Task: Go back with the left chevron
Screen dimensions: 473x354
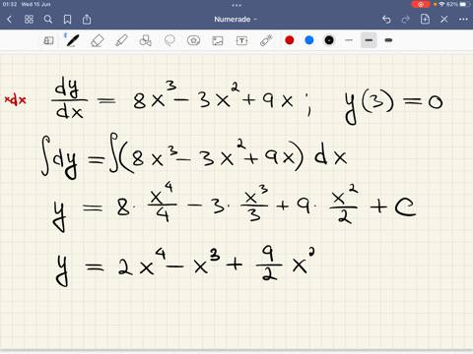Action: pos(9,20)
